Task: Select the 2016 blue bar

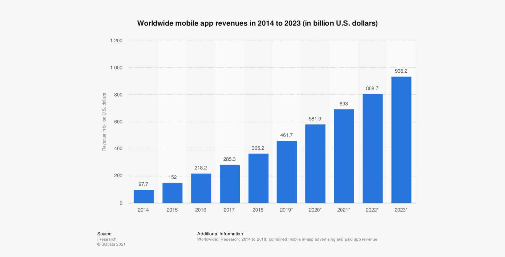Action: [201, 188]
